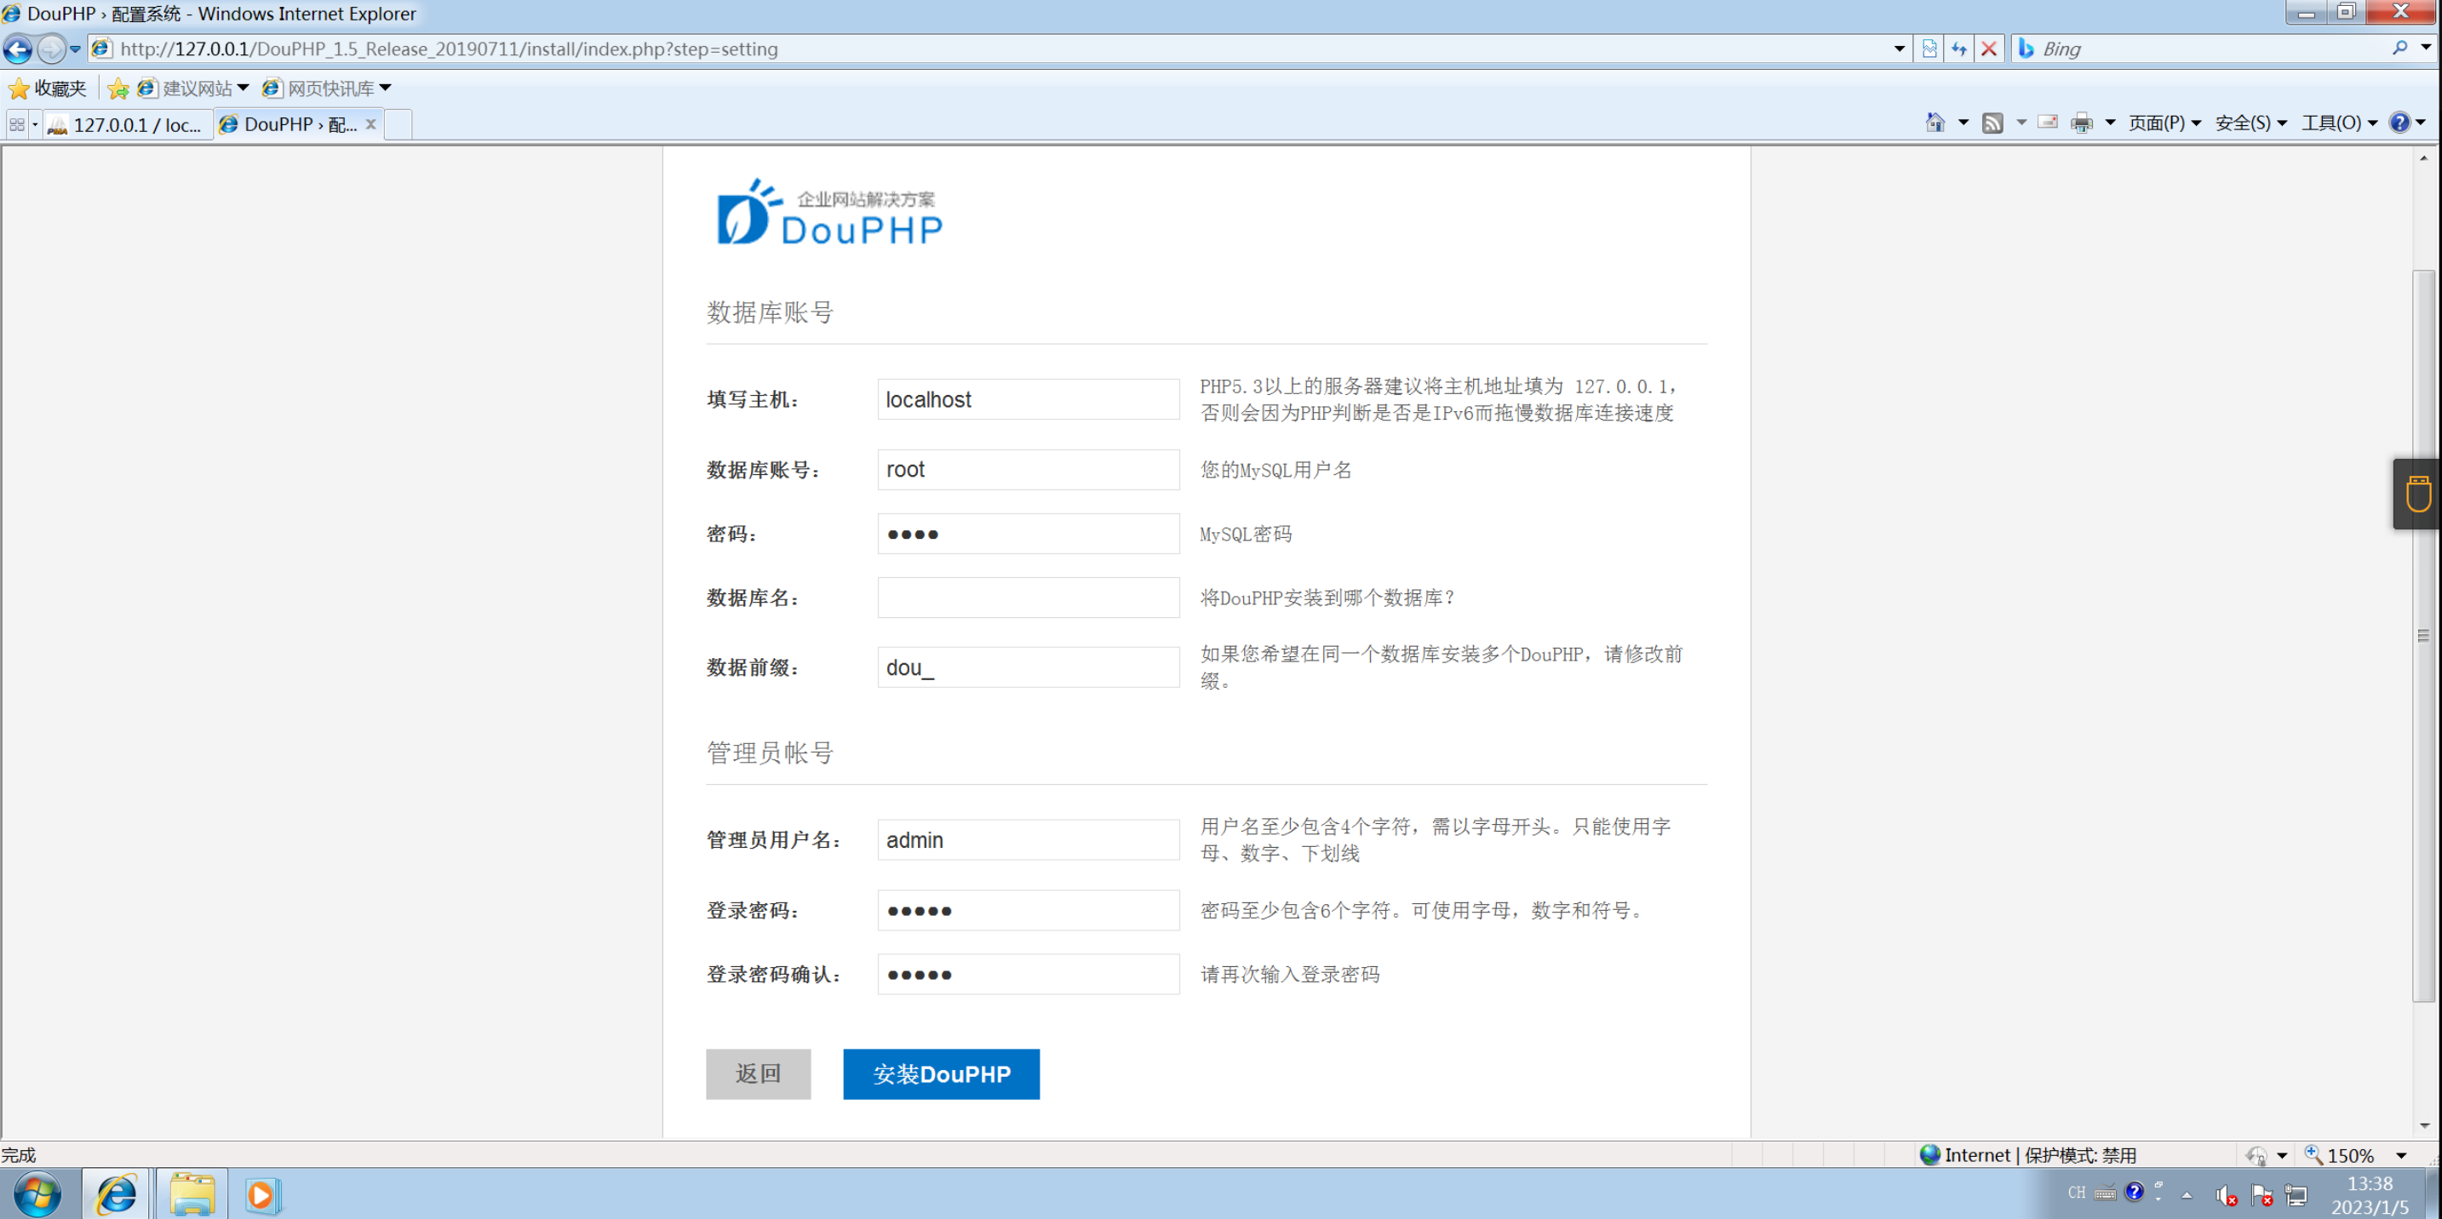Image resolution: width=2442 pixels, height=1219 pixels.
Task: Open the 网页快讯库 web slice gallery
Action: (x=327, y=89)
